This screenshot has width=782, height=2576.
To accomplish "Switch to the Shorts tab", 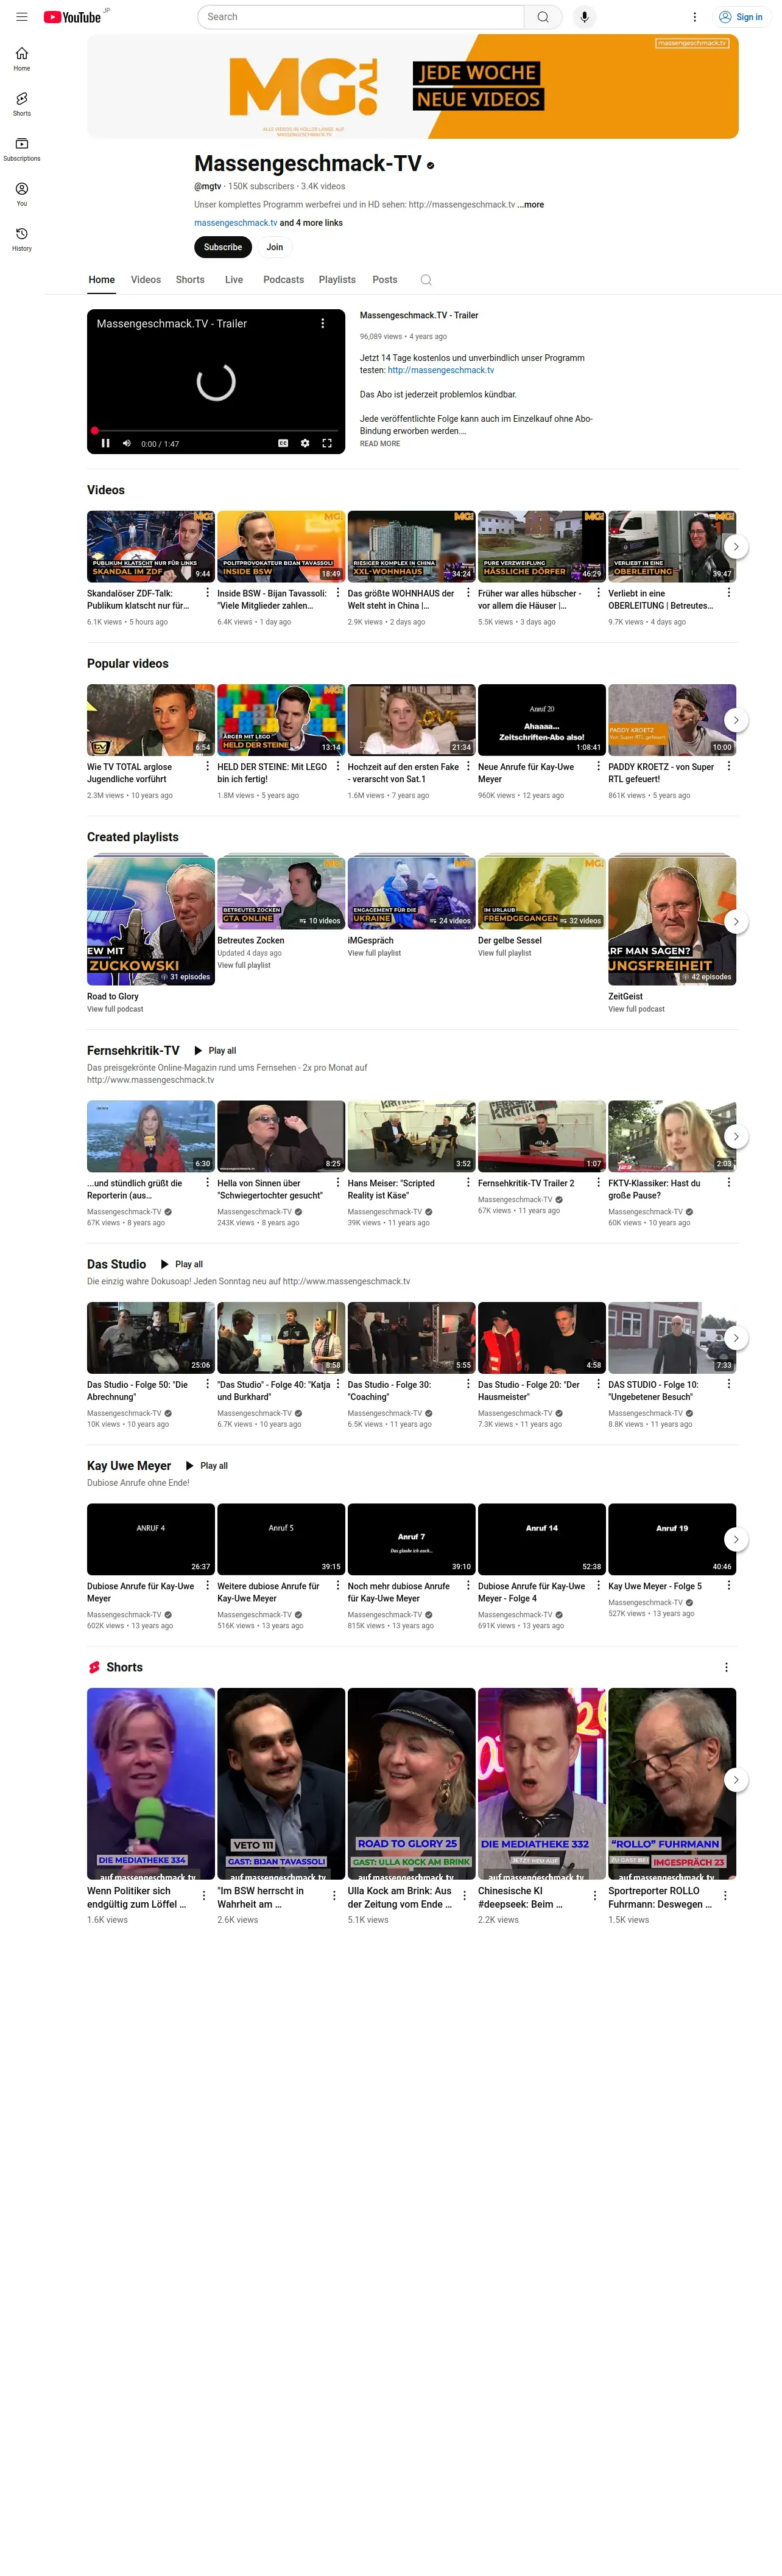I will [x=190, y=280].
